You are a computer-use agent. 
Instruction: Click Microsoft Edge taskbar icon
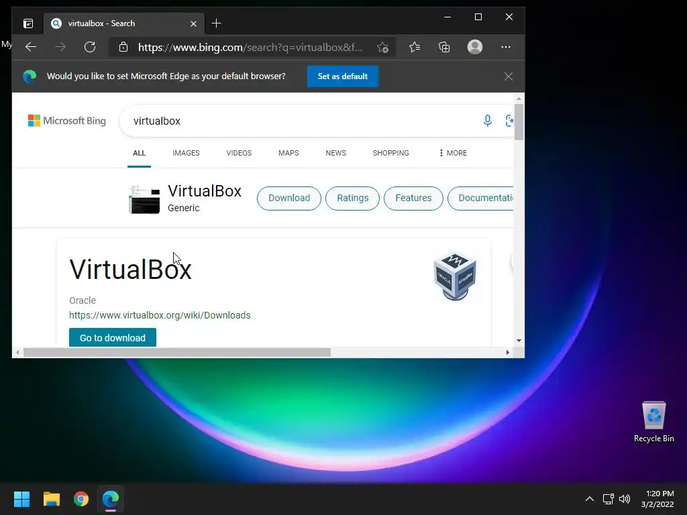[x=111, y=499]
